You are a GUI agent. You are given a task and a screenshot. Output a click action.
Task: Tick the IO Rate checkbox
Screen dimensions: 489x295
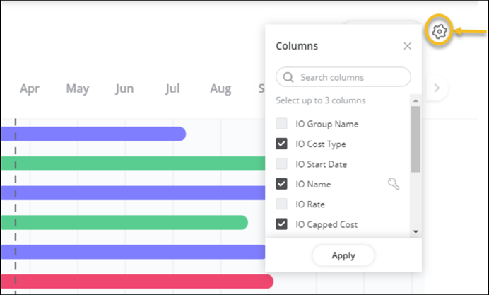click(282, 204)
